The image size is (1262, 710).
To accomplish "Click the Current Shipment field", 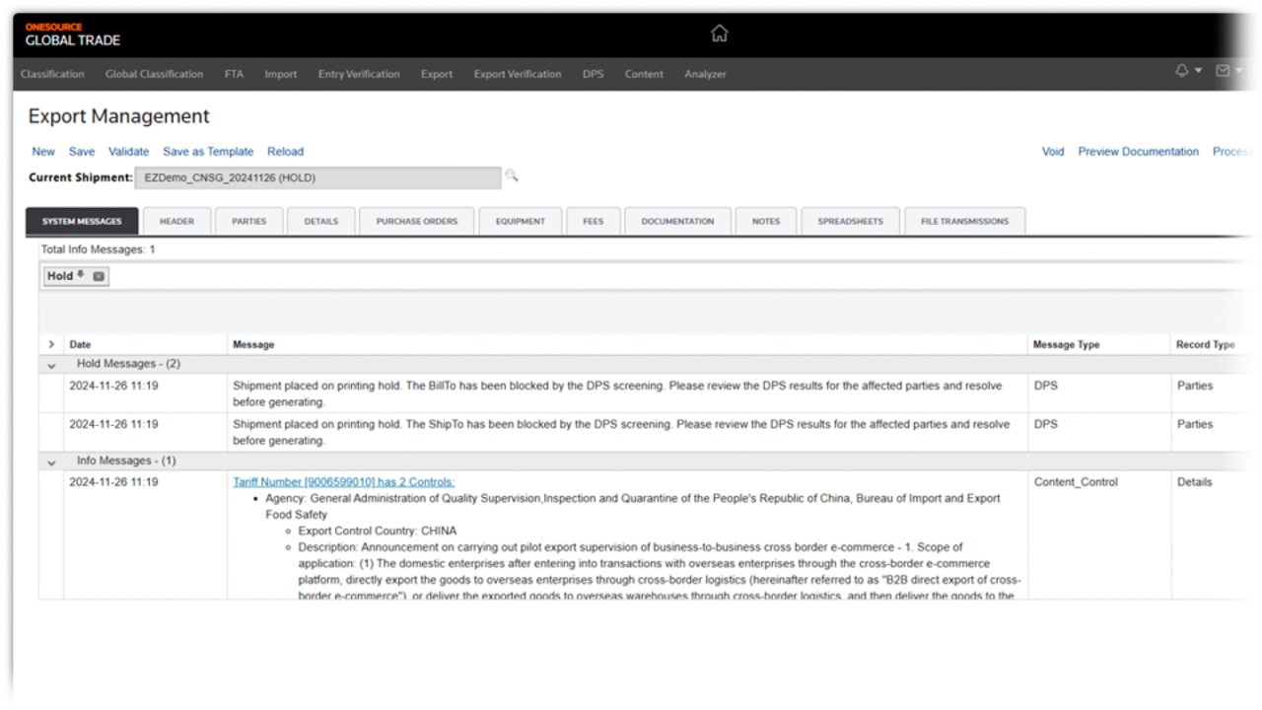I will pos(317,178).
